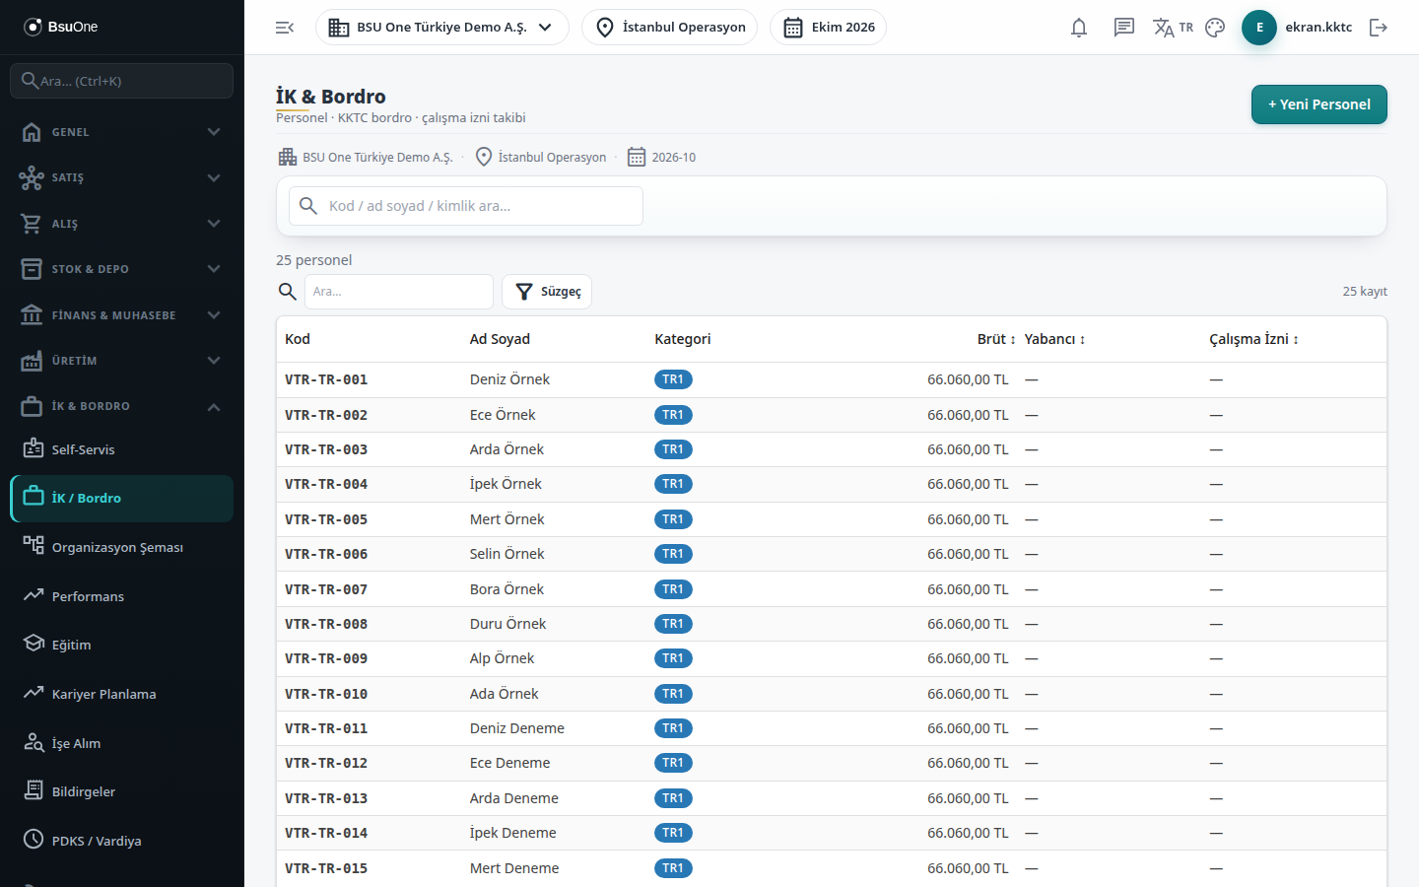The image size is (1419, 887).
Task: Expand the ALIŞ sidebar section
Action: 122,224
